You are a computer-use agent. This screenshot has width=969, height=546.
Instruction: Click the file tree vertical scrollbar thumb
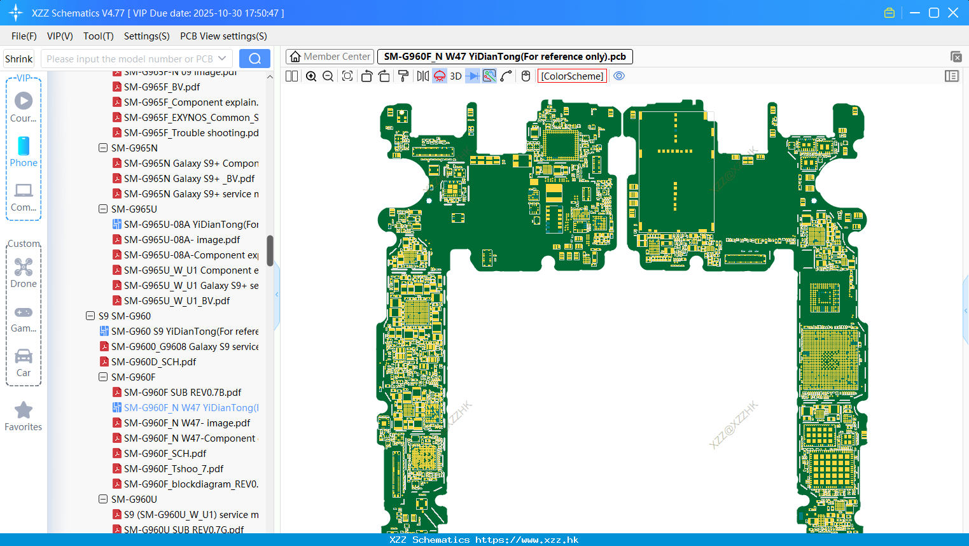[270, 251]
